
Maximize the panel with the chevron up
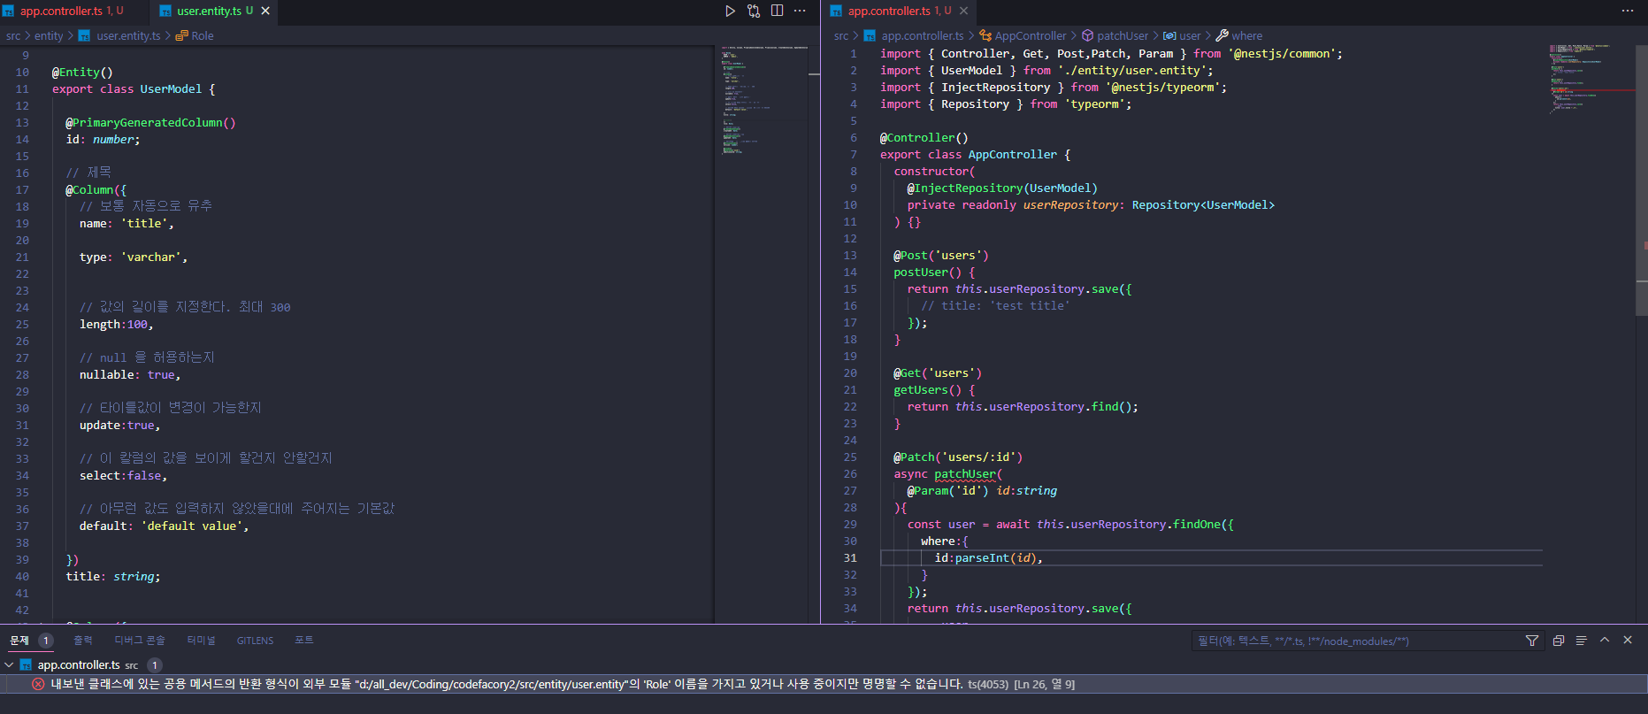(x=1605, y=640)
